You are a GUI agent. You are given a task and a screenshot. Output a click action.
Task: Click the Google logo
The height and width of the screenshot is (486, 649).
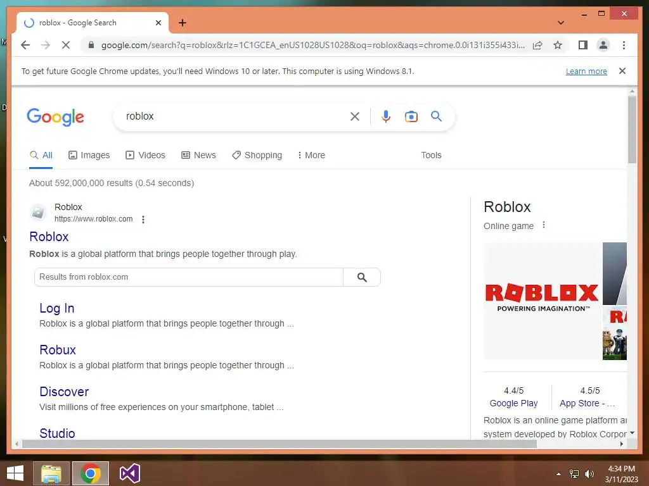click(56, 117)
